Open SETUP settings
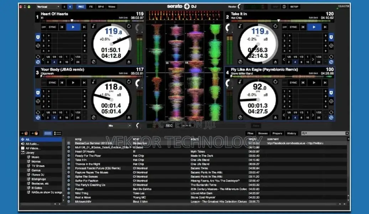 (294, 7)
